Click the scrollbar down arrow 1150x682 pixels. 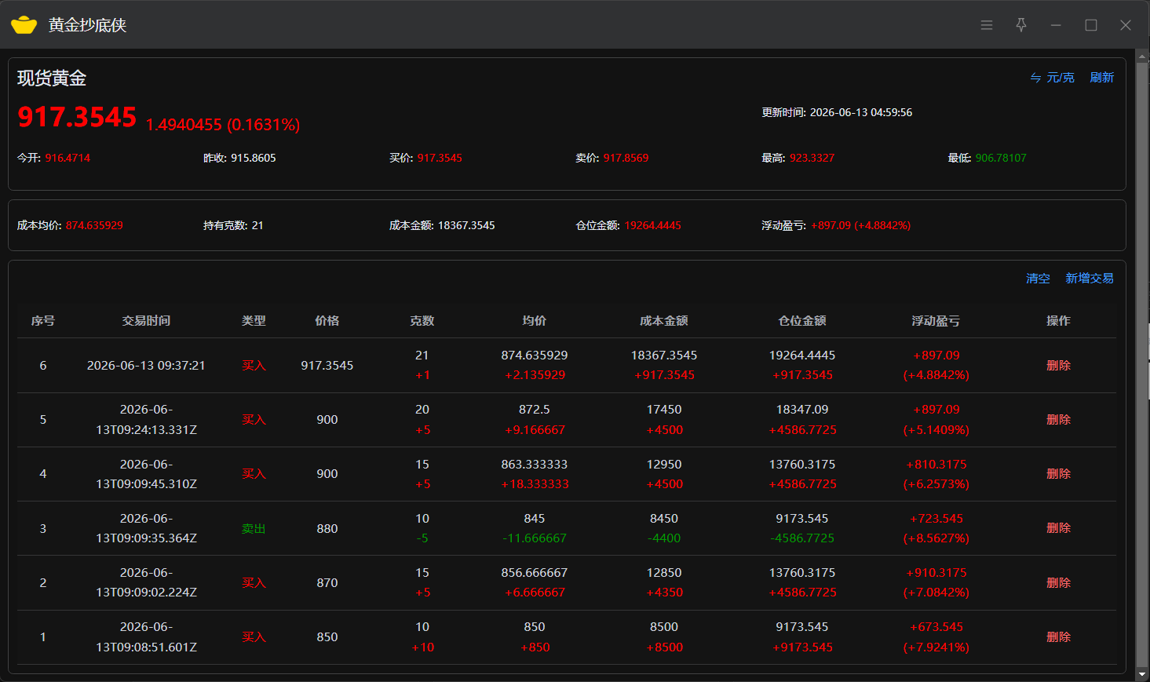(1141, 674)
